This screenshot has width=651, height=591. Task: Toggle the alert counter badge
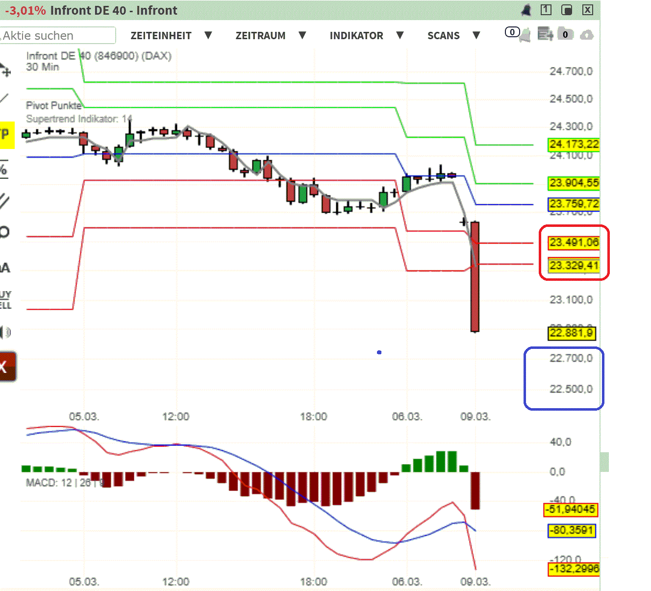tap(512, 32)
